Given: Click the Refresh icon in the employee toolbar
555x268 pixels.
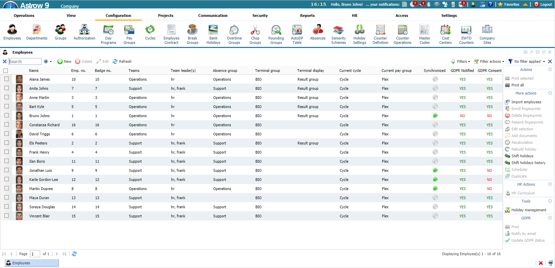Looking at the screenshot, I should point(122,61).
